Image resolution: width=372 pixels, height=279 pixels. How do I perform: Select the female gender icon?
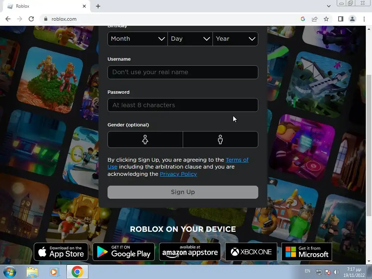tap(145, 139)
